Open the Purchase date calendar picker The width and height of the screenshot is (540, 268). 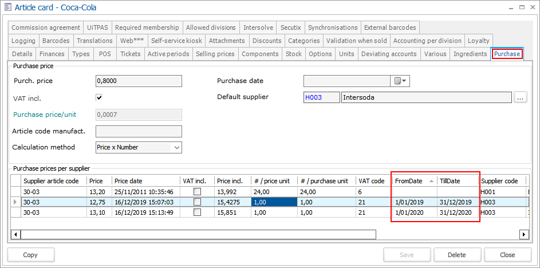pos(397,81)
